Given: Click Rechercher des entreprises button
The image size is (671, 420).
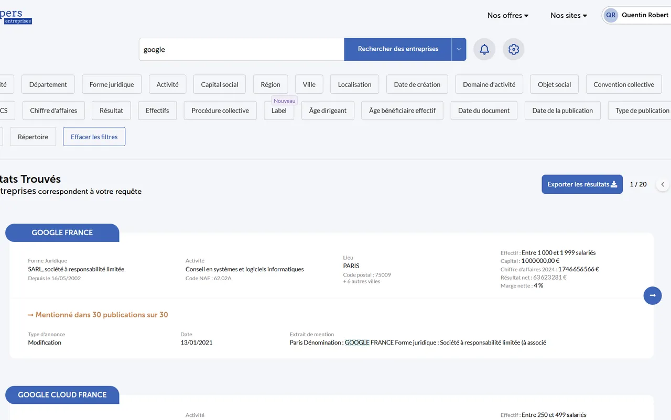Looking at the screenshot, I should (x=398, y=49).
